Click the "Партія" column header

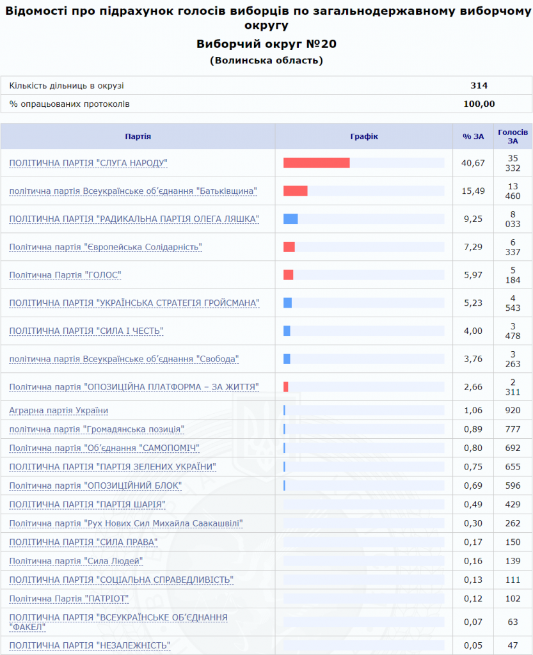coord(138,136)
